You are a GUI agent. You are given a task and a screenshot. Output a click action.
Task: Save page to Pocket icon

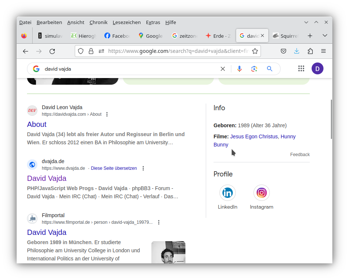[283, 51]
